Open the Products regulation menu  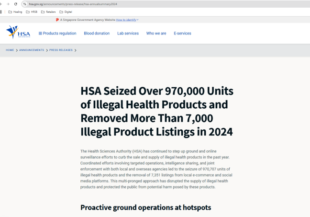57,34
